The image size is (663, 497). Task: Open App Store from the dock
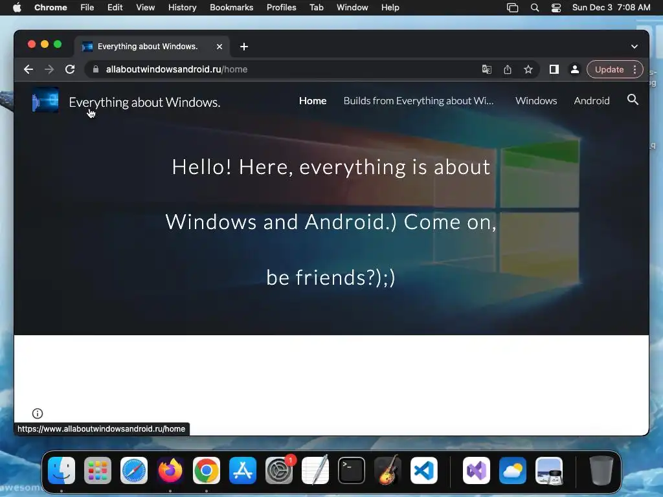[243, 470]
